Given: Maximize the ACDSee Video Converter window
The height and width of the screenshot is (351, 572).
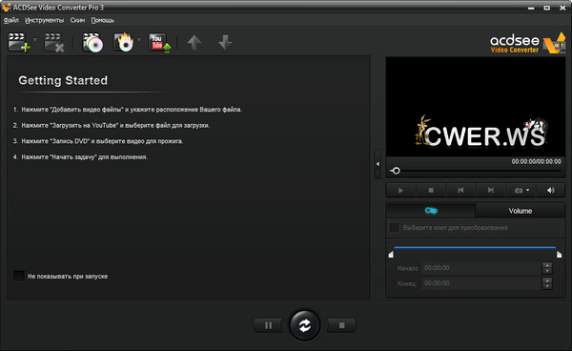Looking at the screenshot, I should click(x=547, y=8).
